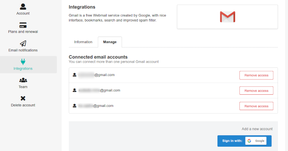
Task: Click the 'Add a new account' text
Action: click(x=257, y=129)
